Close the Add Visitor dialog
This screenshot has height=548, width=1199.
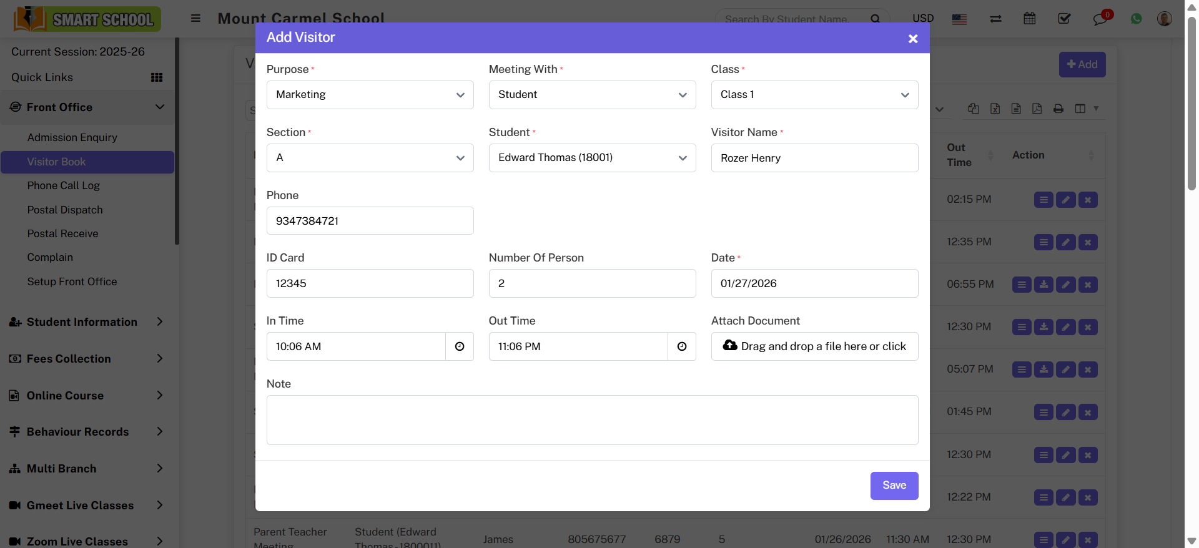tap(912, 39)
